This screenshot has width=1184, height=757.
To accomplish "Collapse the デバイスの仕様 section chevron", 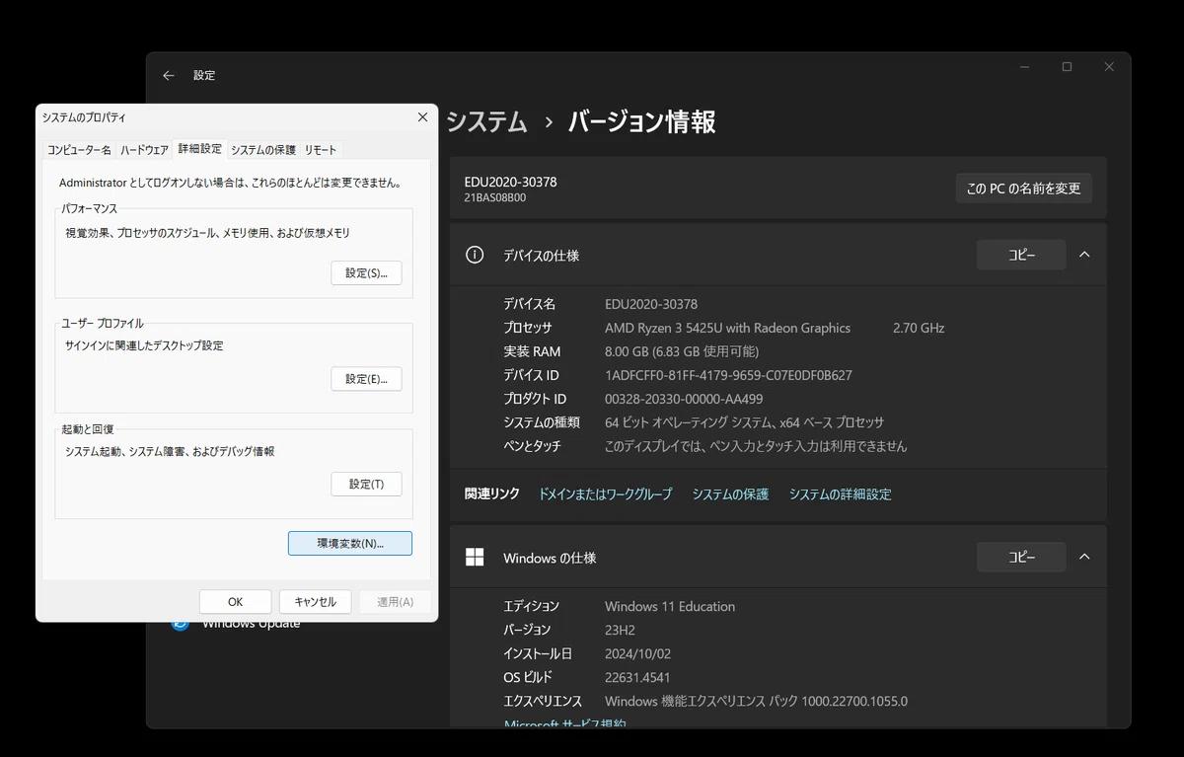I will coord(1084,255).
